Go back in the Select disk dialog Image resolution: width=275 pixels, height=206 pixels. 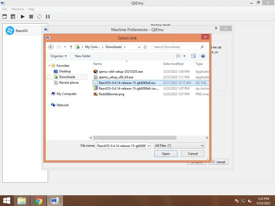tap(51, 47)
